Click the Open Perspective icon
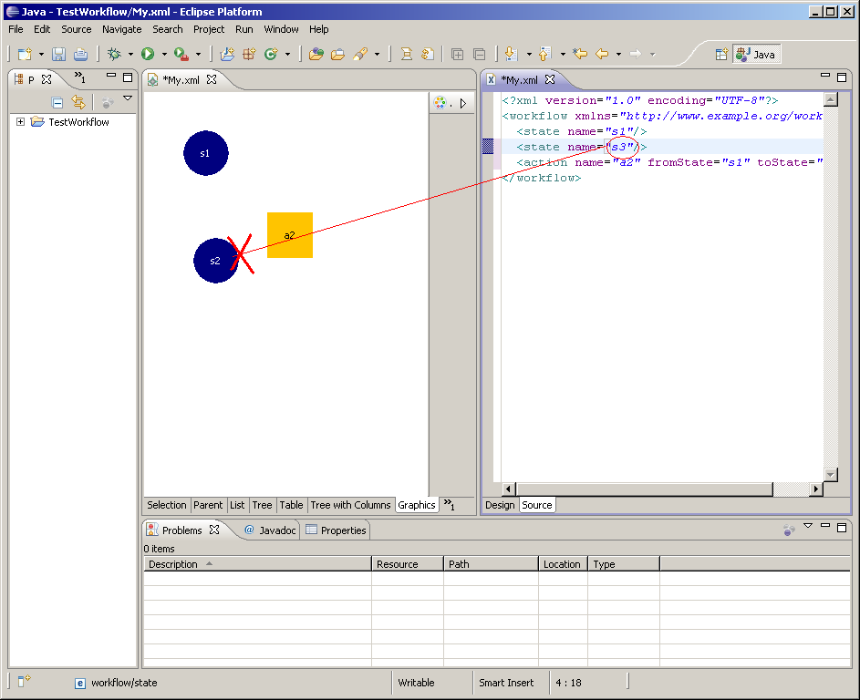Image resolution: width=860 pixels, height=700 pixels. tap(721, 55)
